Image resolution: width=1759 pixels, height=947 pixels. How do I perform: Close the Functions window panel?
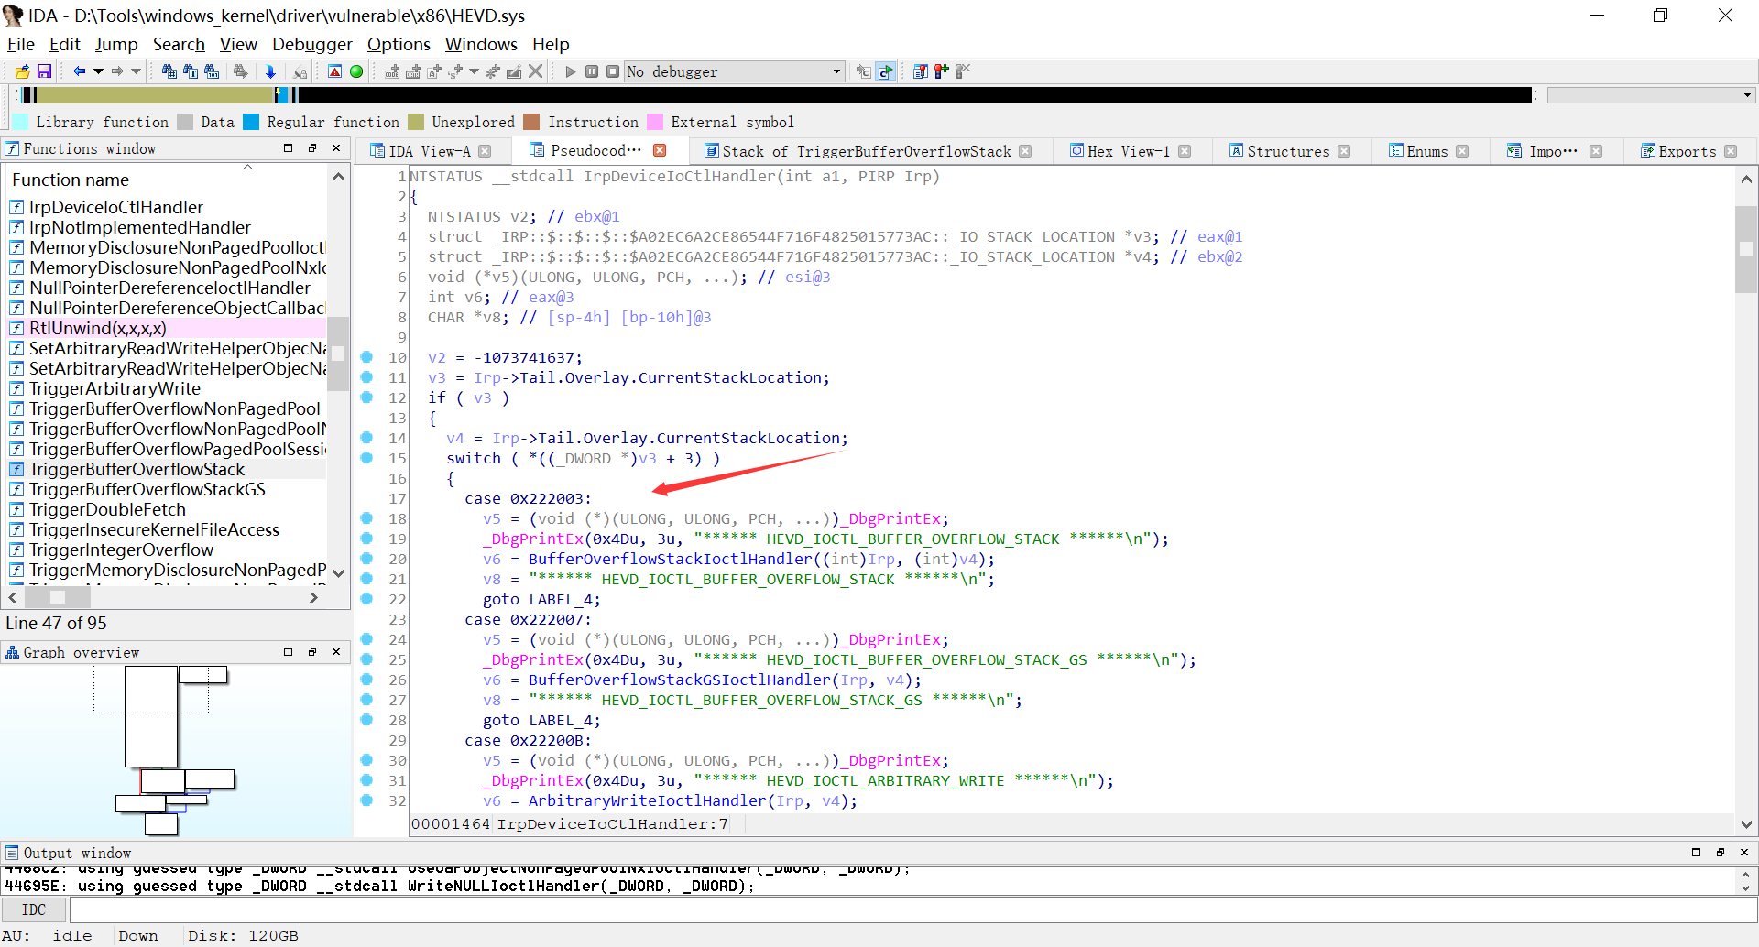(336, 148)
